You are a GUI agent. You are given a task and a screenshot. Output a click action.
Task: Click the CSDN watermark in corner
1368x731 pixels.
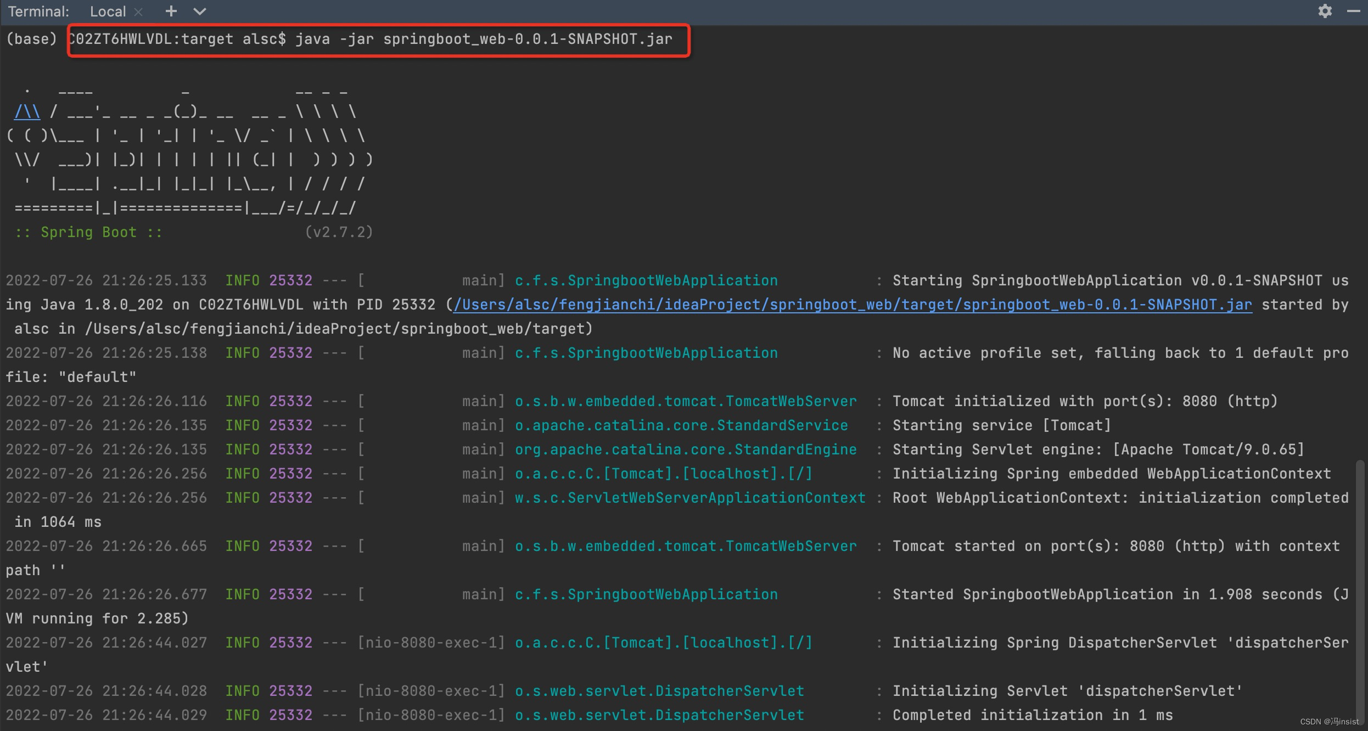pyautogui.click(x=1328, y=722)
